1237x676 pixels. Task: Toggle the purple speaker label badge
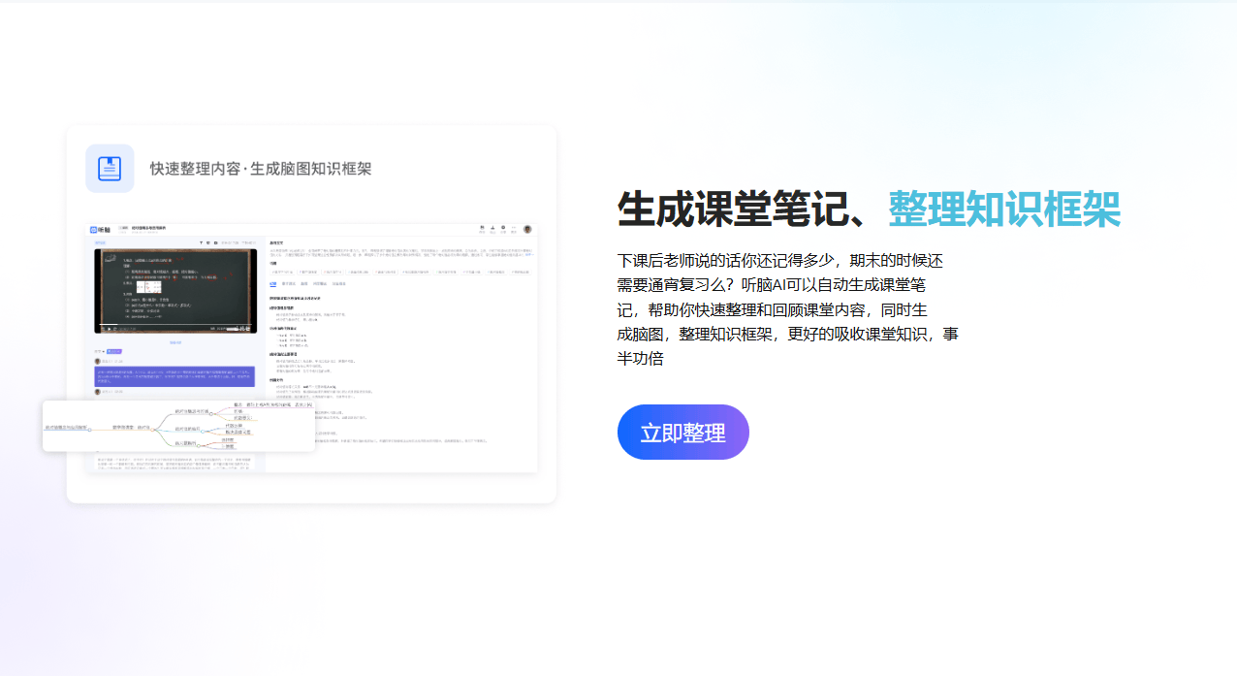coord(115,351)
